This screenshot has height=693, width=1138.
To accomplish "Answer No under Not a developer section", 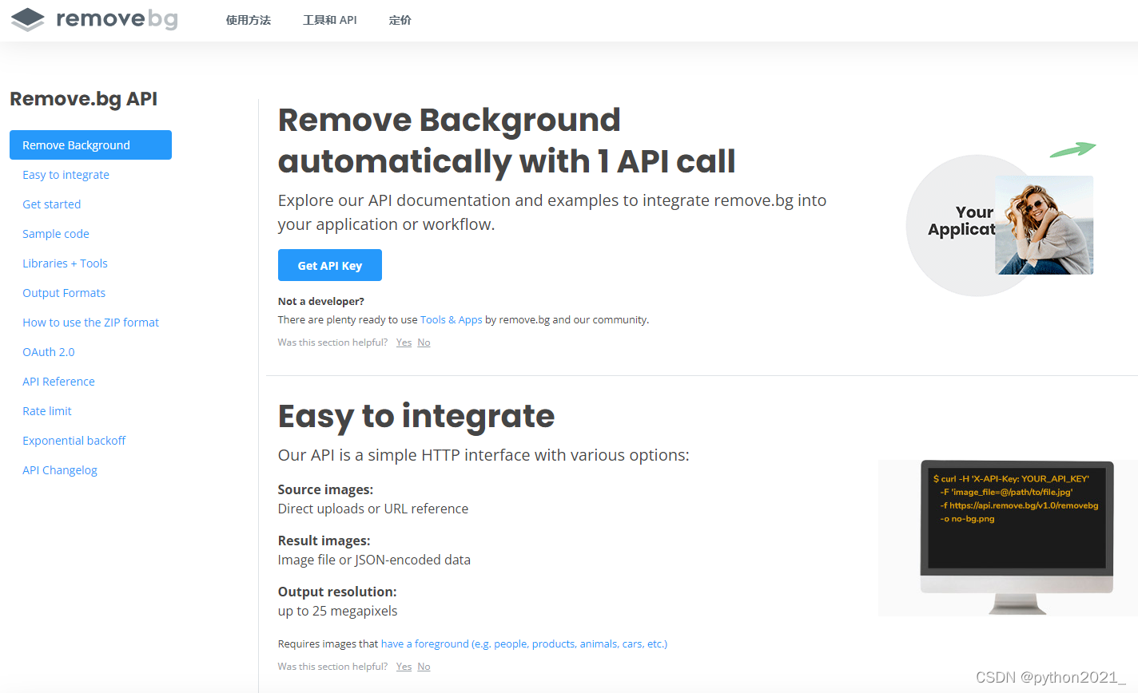I will 424,343.
